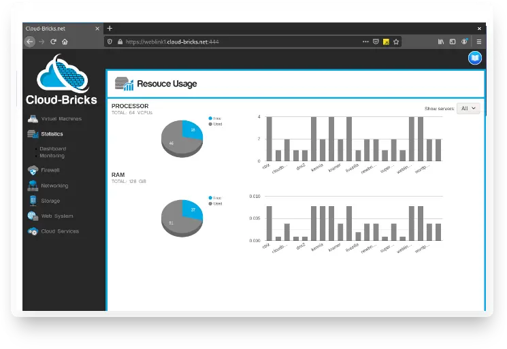Click the browser forward arrow
Viewport: 507px width, 349px height.
coord(42,41)
